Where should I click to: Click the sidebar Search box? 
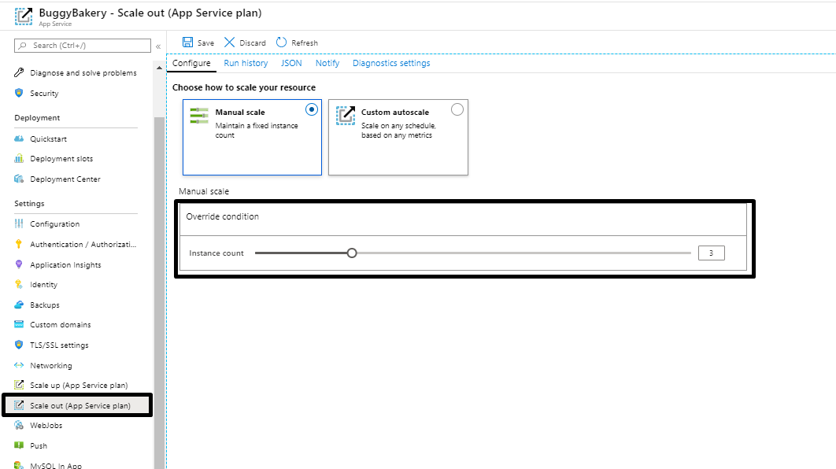[83, 46]
